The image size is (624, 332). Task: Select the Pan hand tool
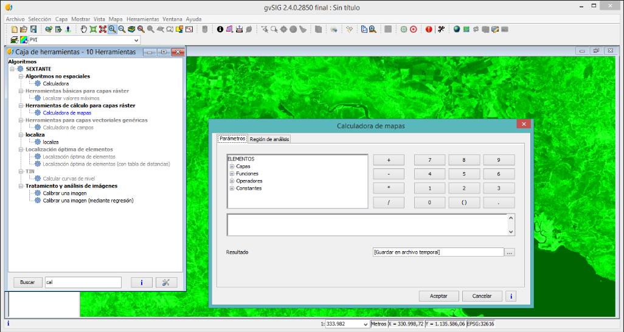tap(83, 29)
